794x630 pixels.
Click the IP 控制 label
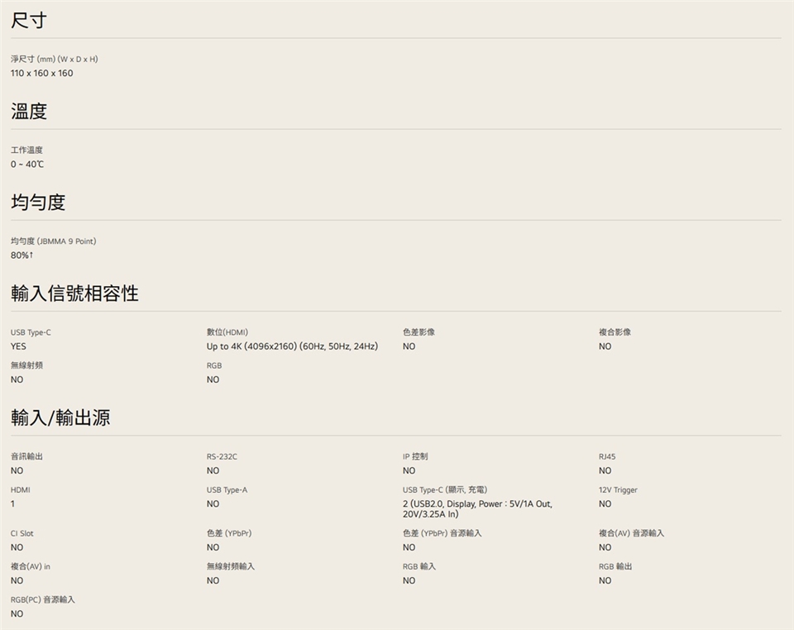click(415, 456)
